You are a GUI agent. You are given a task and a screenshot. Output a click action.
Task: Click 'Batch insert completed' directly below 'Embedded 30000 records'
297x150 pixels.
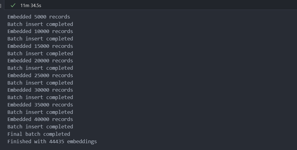point(40,97)
